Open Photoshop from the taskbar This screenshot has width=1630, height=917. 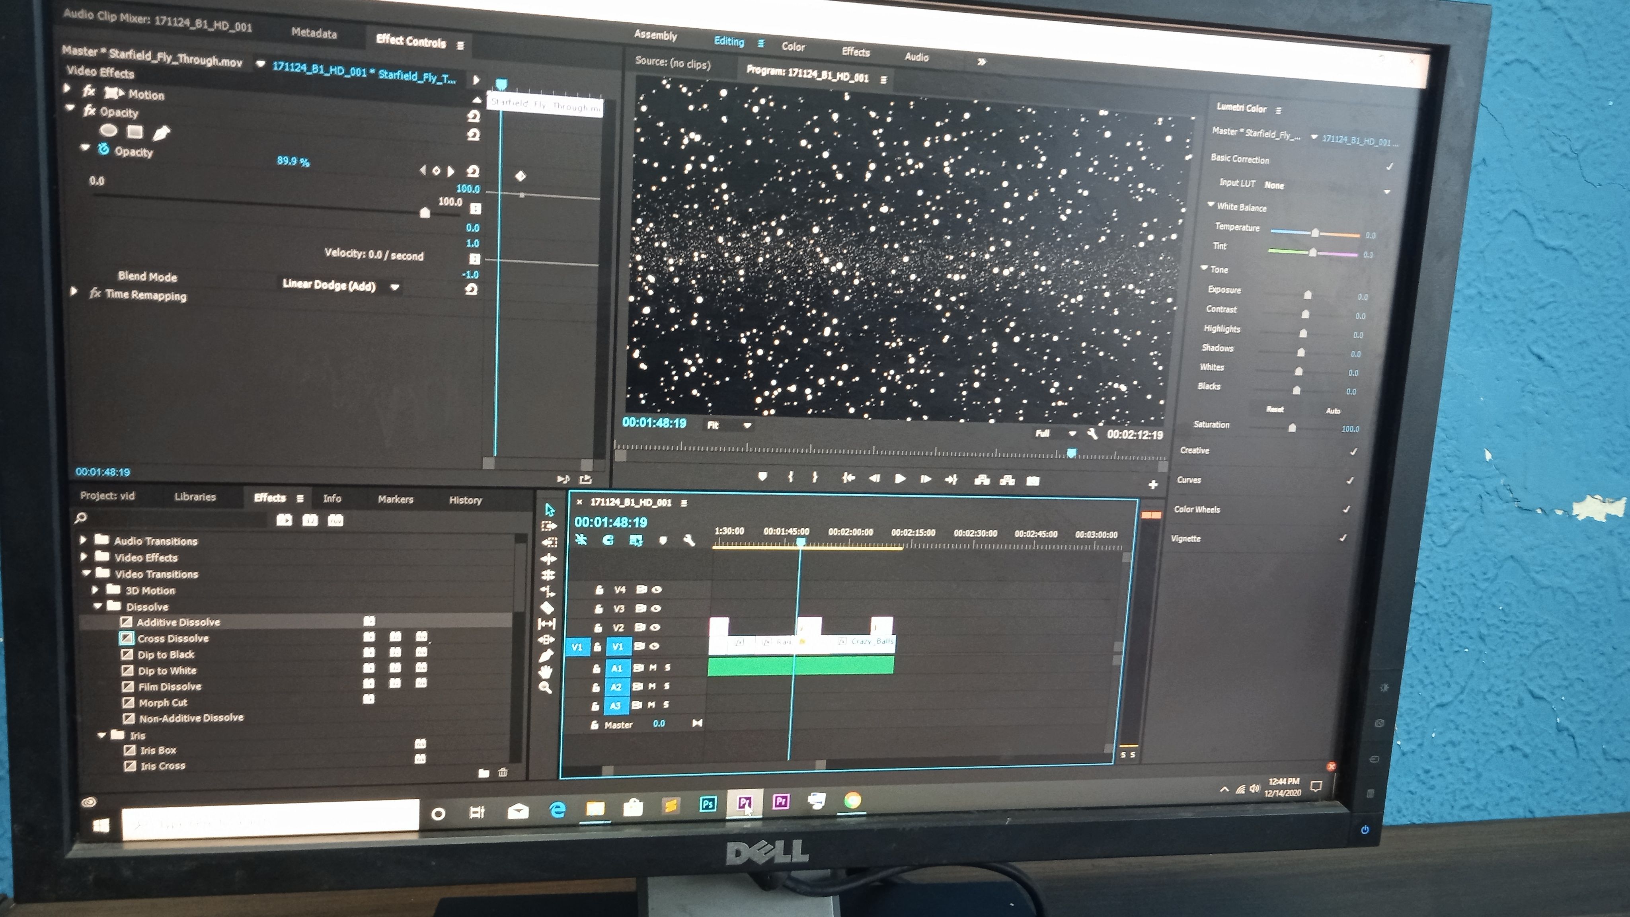tap(708, 804)
